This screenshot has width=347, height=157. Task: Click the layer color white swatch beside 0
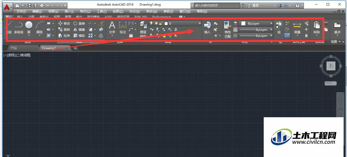(166, 24)
